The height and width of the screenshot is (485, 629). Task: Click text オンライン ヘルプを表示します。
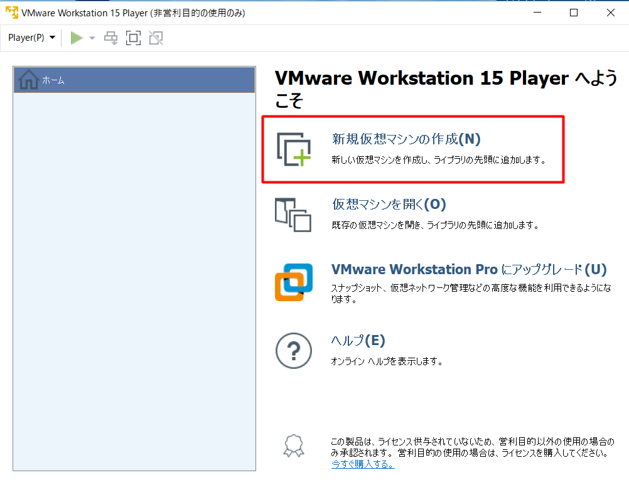click(x=387, y=361)
